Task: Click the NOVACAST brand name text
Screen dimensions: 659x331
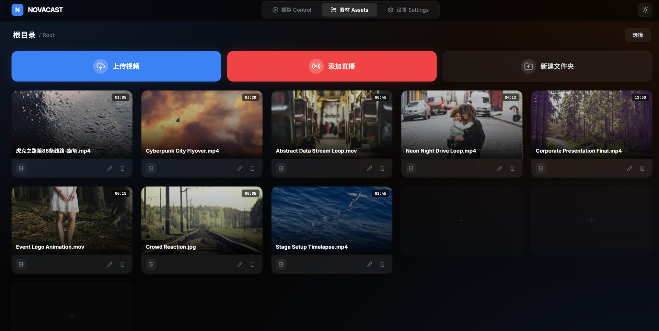Action: coord(45,10)
